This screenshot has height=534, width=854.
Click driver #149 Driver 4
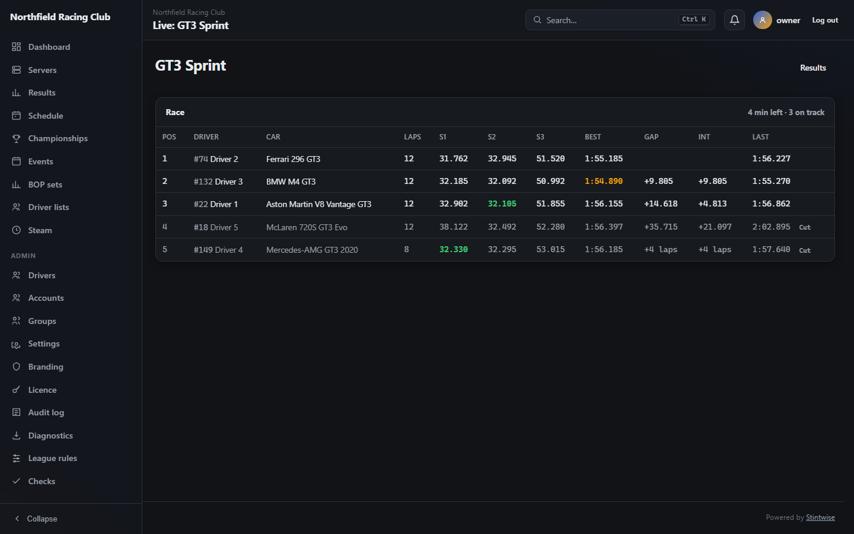(218, 250)
